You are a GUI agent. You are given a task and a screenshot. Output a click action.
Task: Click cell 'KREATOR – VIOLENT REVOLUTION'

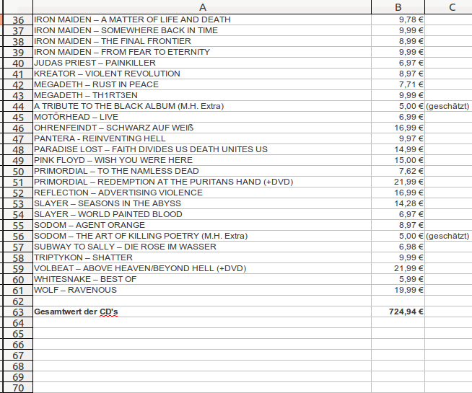[x=202, y=74]
